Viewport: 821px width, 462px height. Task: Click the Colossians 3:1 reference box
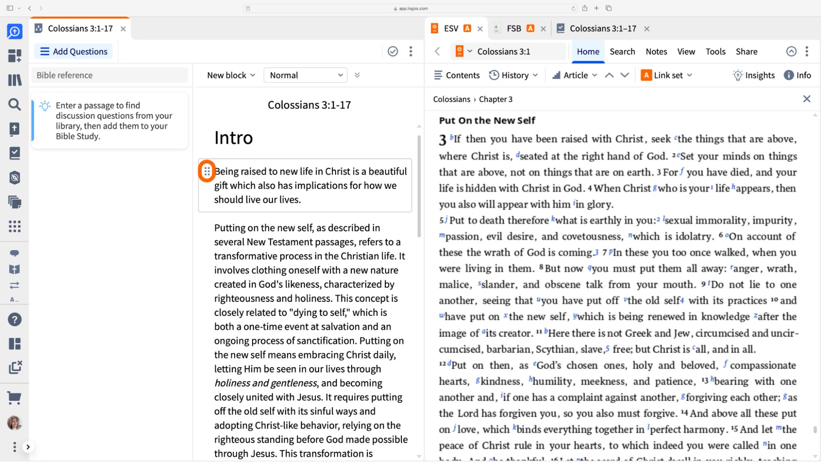(x=509, y=51)
